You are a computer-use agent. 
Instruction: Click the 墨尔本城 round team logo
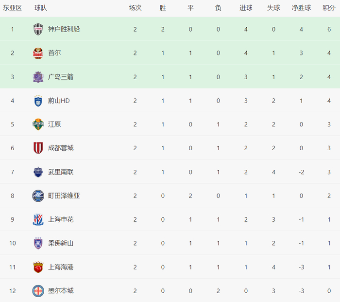point(38,291)
